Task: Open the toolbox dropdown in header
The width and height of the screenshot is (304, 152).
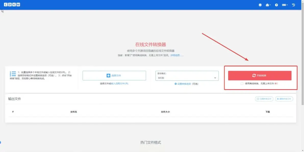Action: click(x=268, y=5)
